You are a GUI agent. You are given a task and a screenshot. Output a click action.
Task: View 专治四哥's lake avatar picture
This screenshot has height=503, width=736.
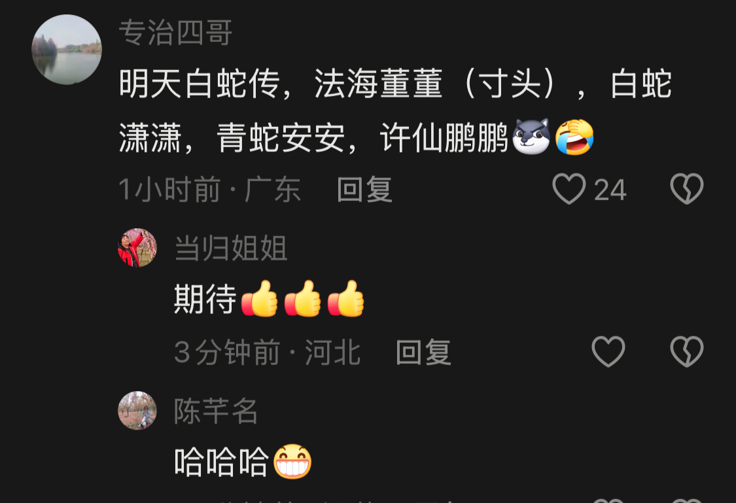pos(67,49)
